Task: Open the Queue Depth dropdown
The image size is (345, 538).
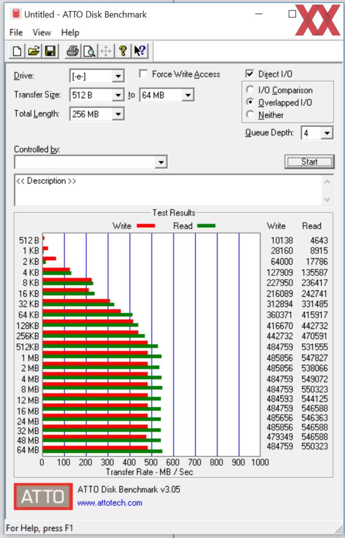Action: pyautogui.click(x=327, y=133)
